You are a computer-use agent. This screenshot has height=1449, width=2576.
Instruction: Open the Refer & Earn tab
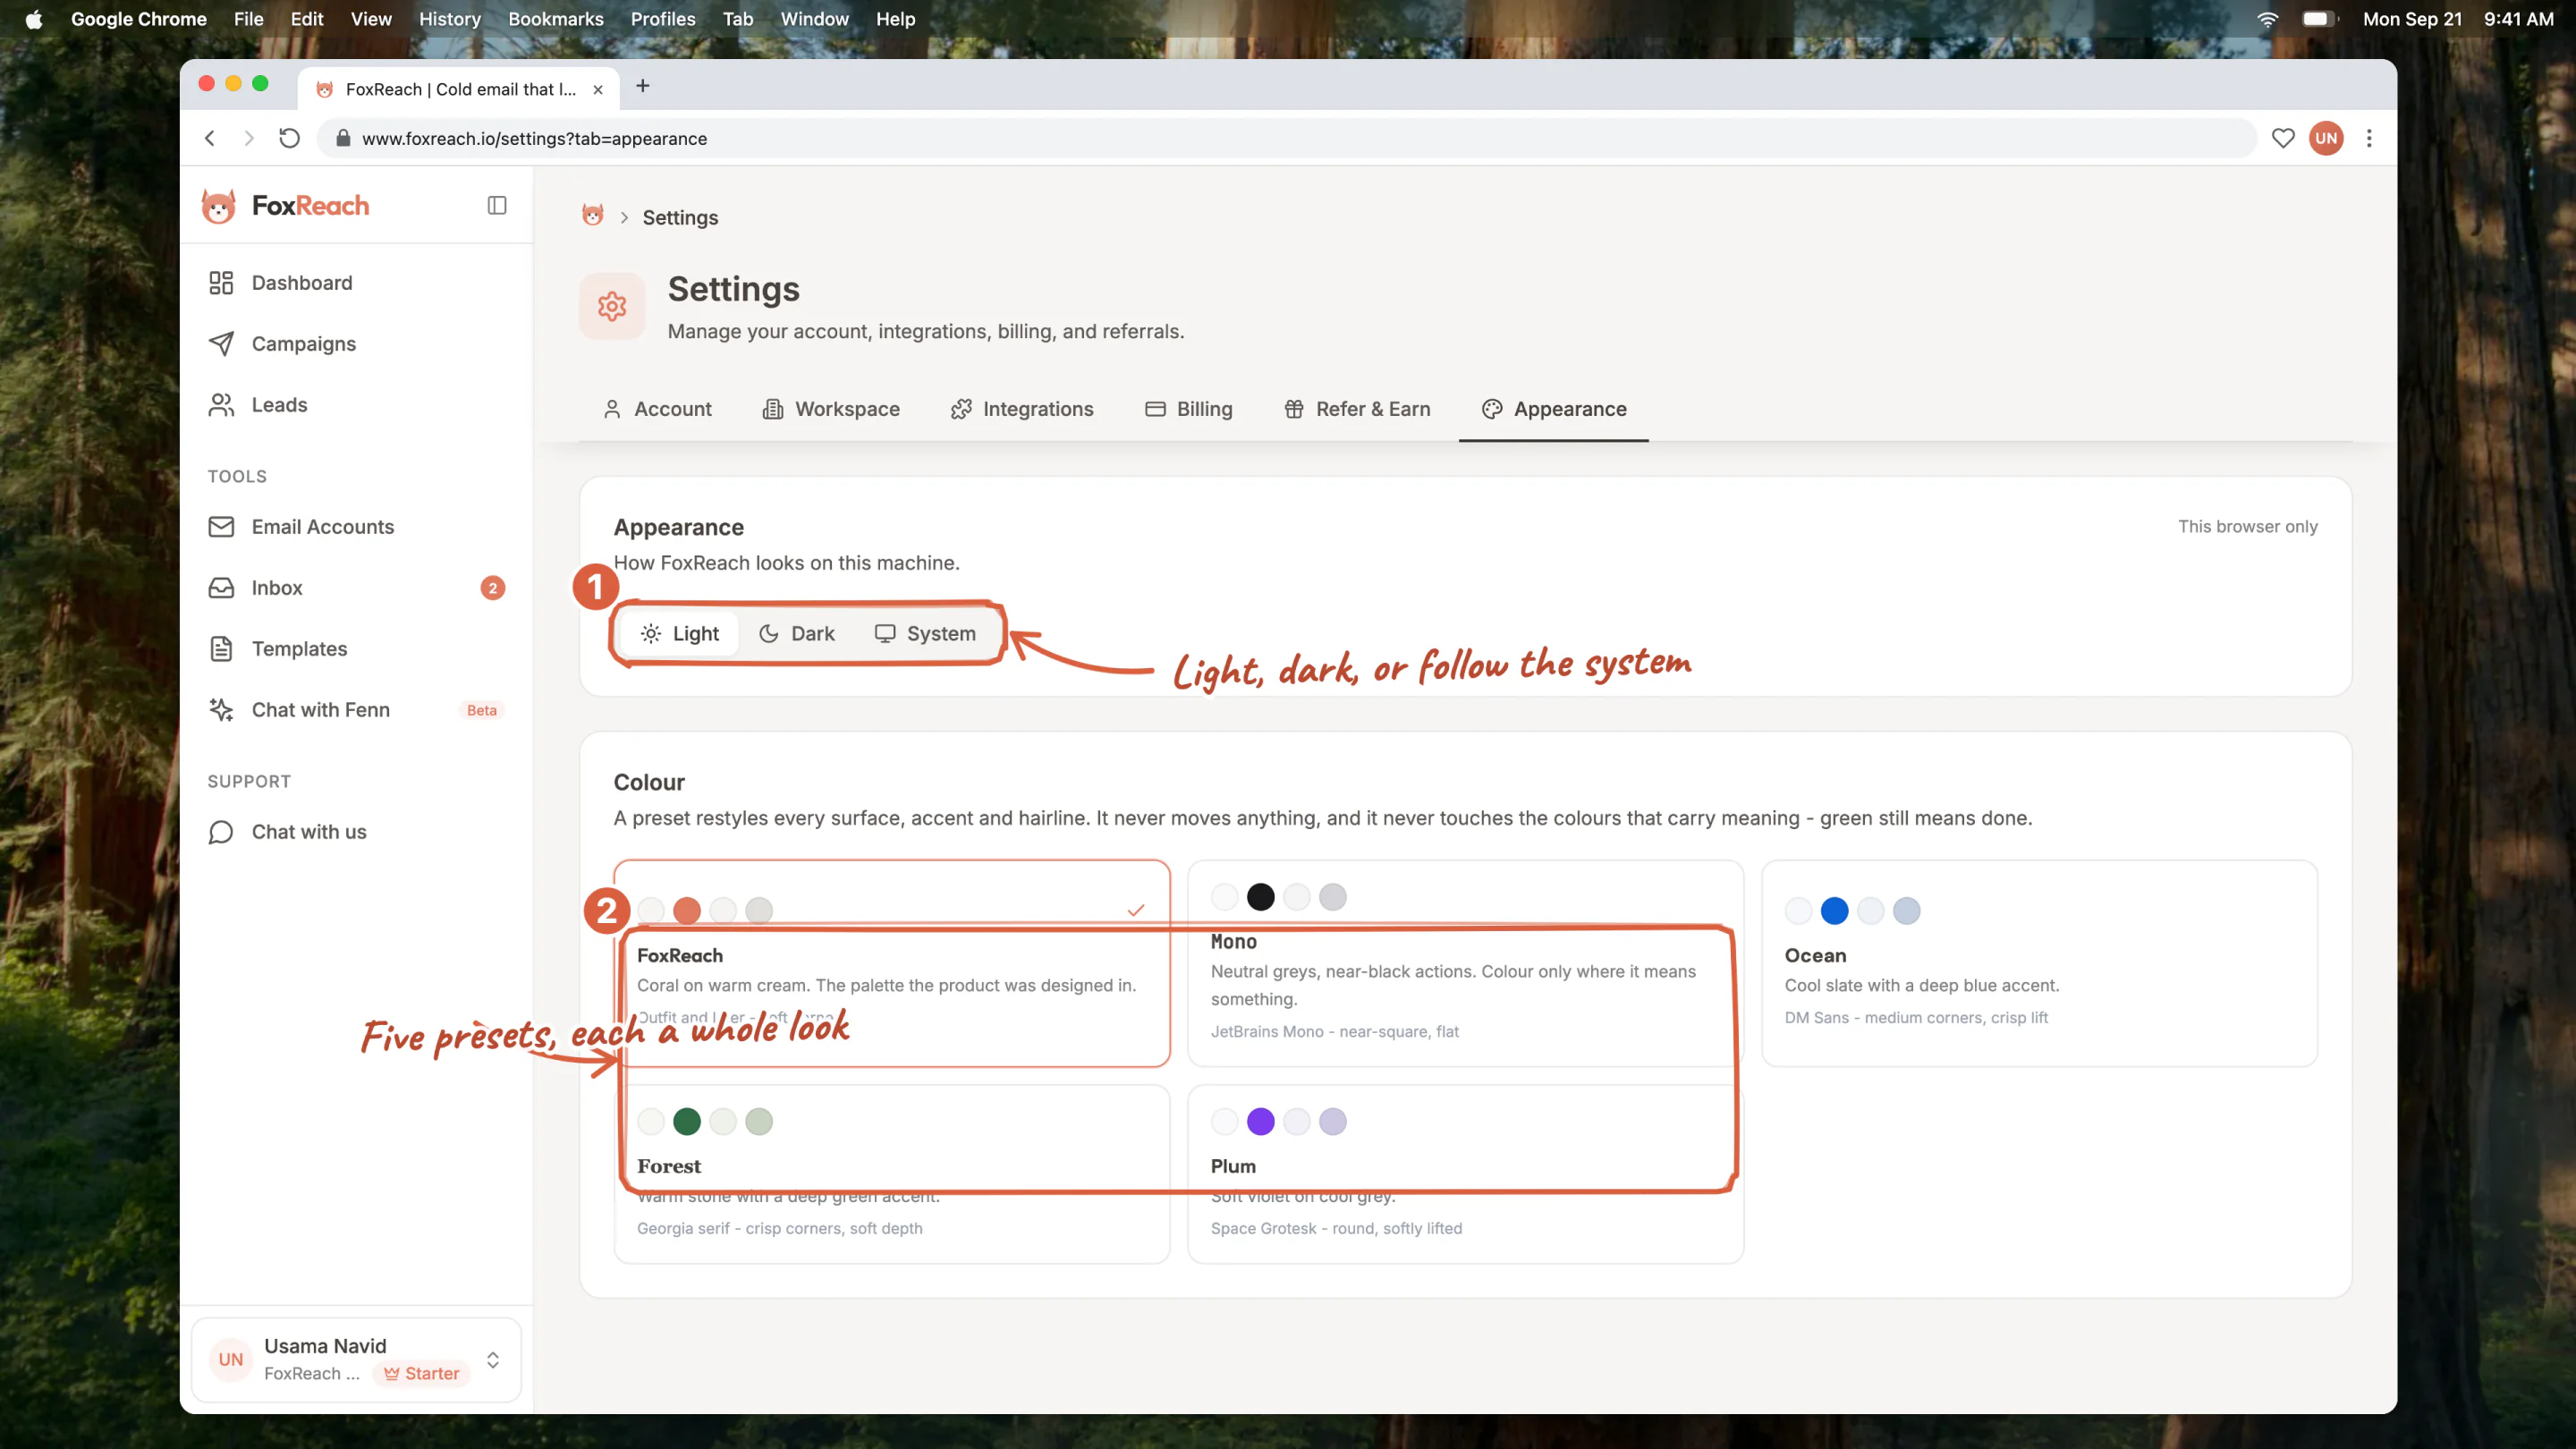point(1357,409)
